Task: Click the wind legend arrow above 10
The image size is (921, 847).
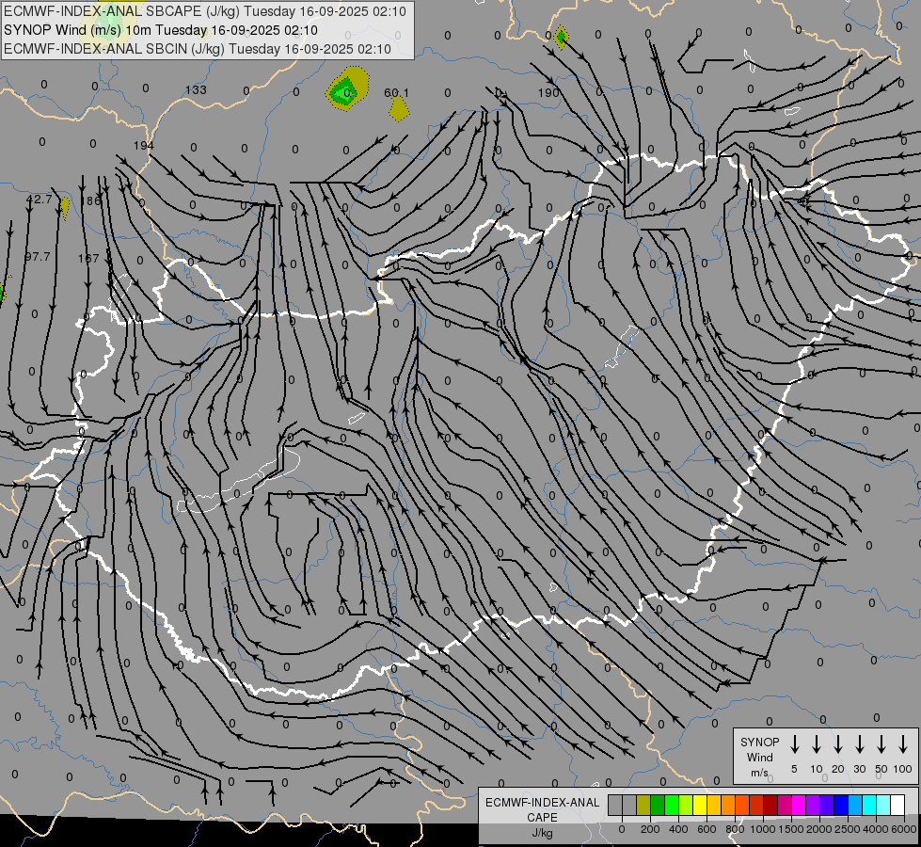Action: [x=816, y=744]
